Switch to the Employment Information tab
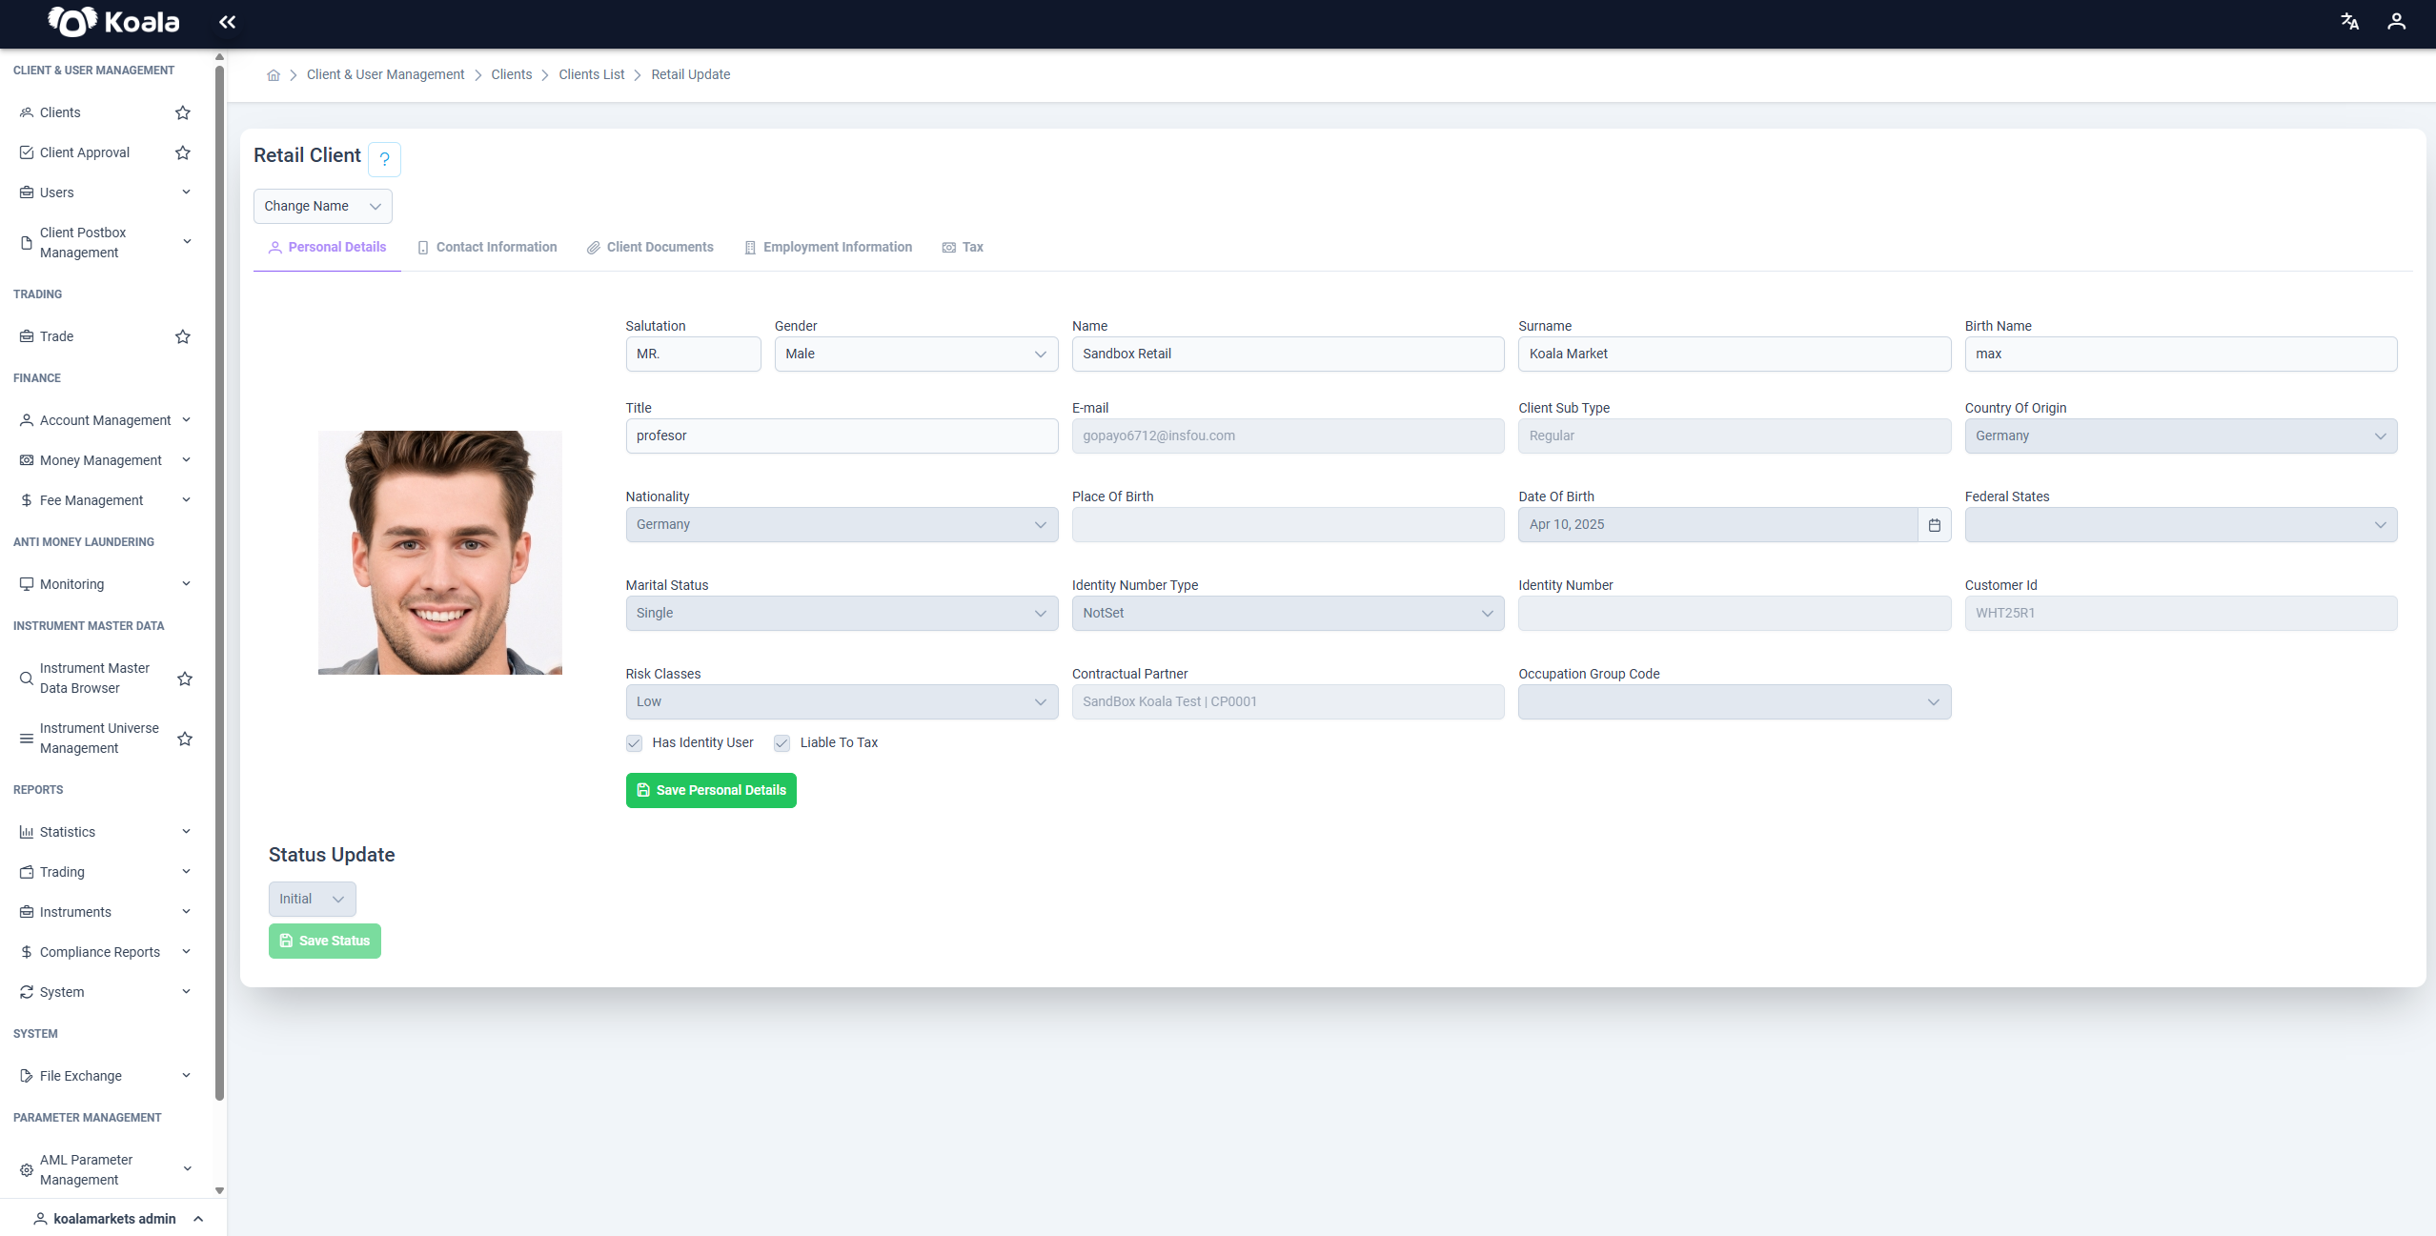The image size is (2436, 1236). pos(827,248)
